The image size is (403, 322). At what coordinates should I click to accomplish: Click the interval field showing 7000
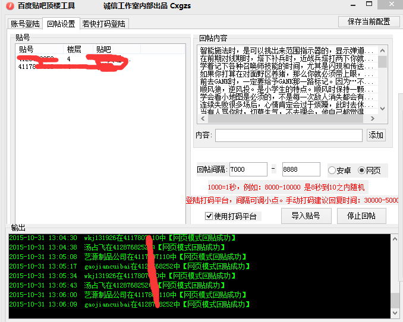coord(248,169)
